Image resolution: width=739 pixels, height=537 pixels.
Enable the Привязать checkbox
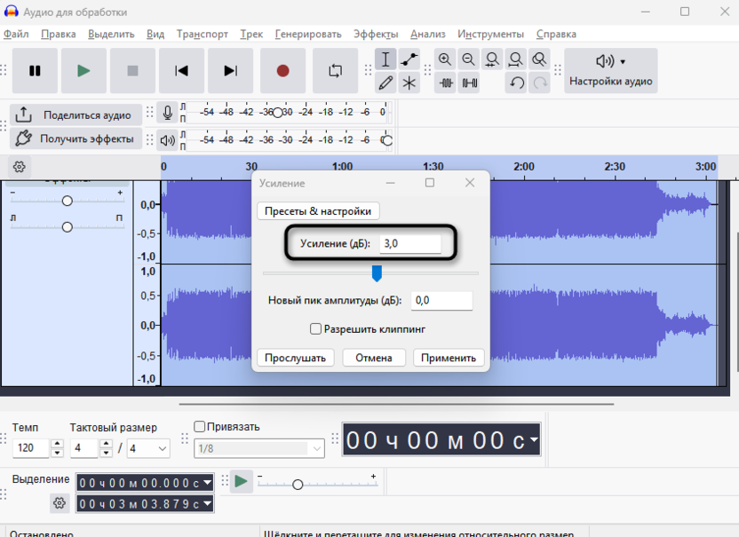[198, 426]
